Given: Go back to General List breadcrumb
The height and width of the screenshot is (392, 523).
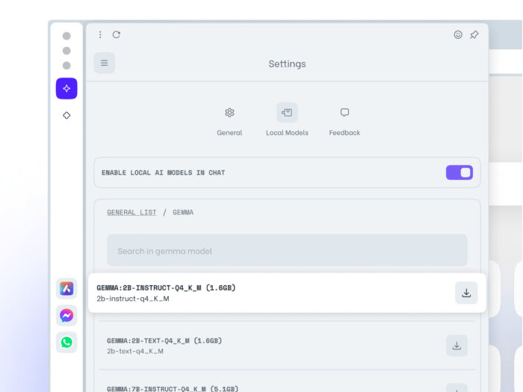Looking at the screenshot, I should tap(131, 212).
